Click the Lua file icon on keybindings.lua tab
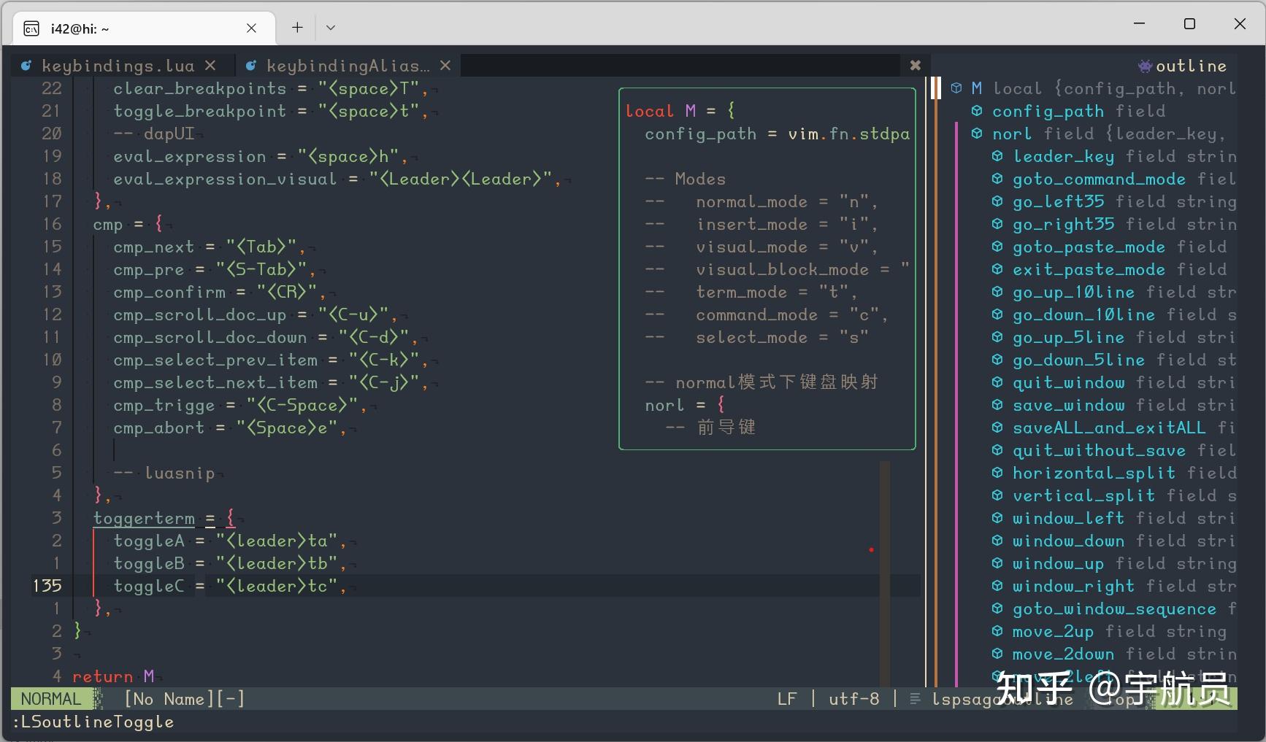This screenshot has width=1266, height=742. (26, 66)
